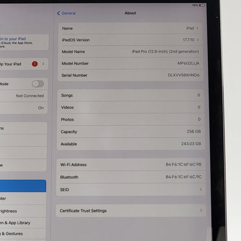Image resolution: width=241 pixels, height=241 pixels.
Task: Expand iPadOS Version details chevron
Action: pyautogui.click(x=198, y=40)
